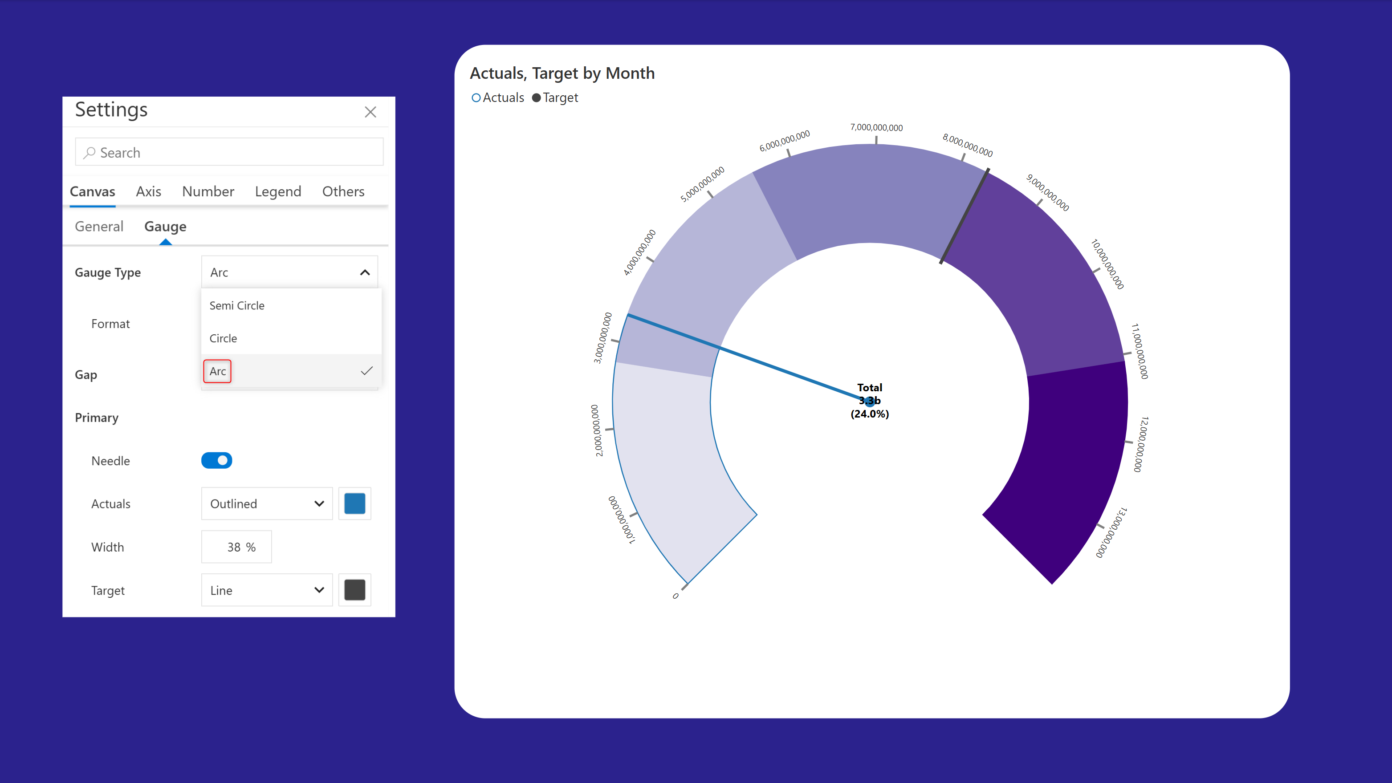Image resolution: width=1392 pixels, height=783 pixels.
Task: Open the Target style dropdown (Line)
Action: coord(266,590)
